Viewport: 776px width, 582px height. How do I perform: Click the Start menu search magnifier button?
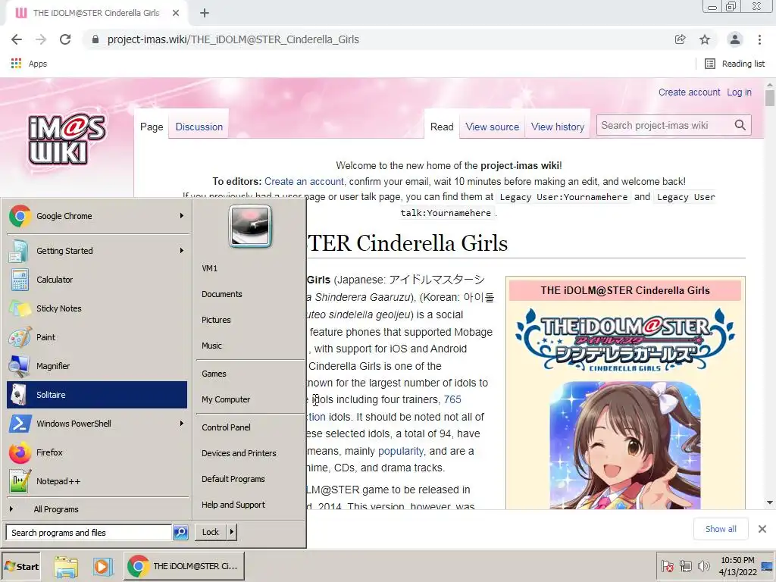point(180,533)
